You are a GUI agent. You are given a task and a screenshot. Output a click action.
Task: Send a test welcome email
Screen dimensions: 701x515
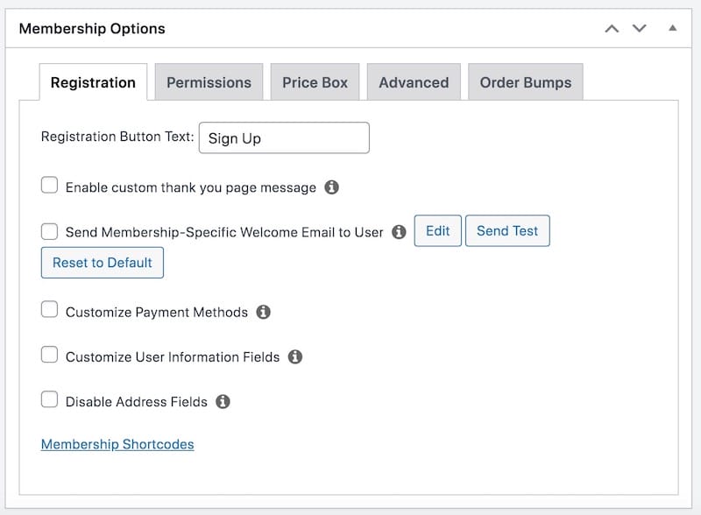508,230
